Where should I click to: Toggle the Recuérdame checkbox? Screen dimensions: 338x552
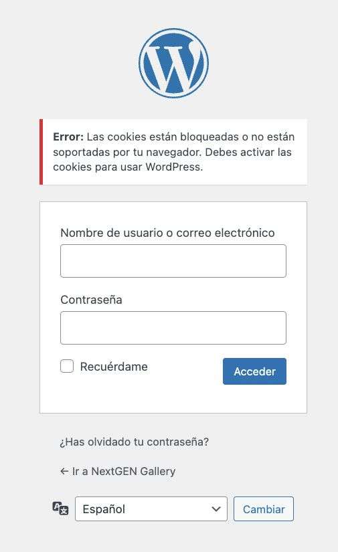click(67, 366)
